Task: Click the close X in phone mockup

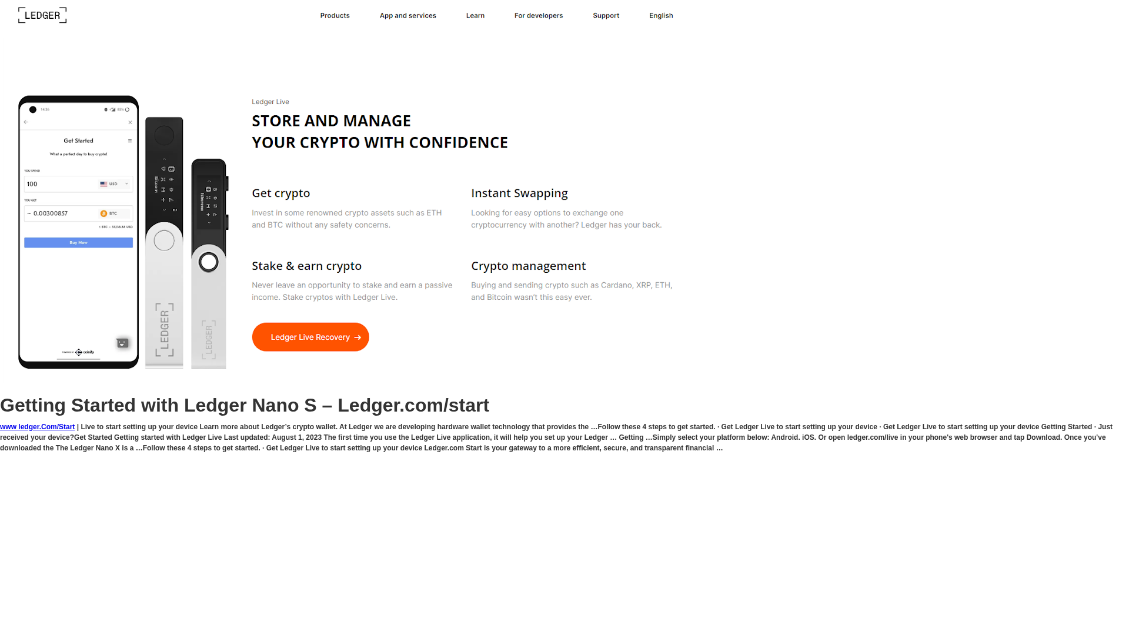Action: [x=130, y=122]
